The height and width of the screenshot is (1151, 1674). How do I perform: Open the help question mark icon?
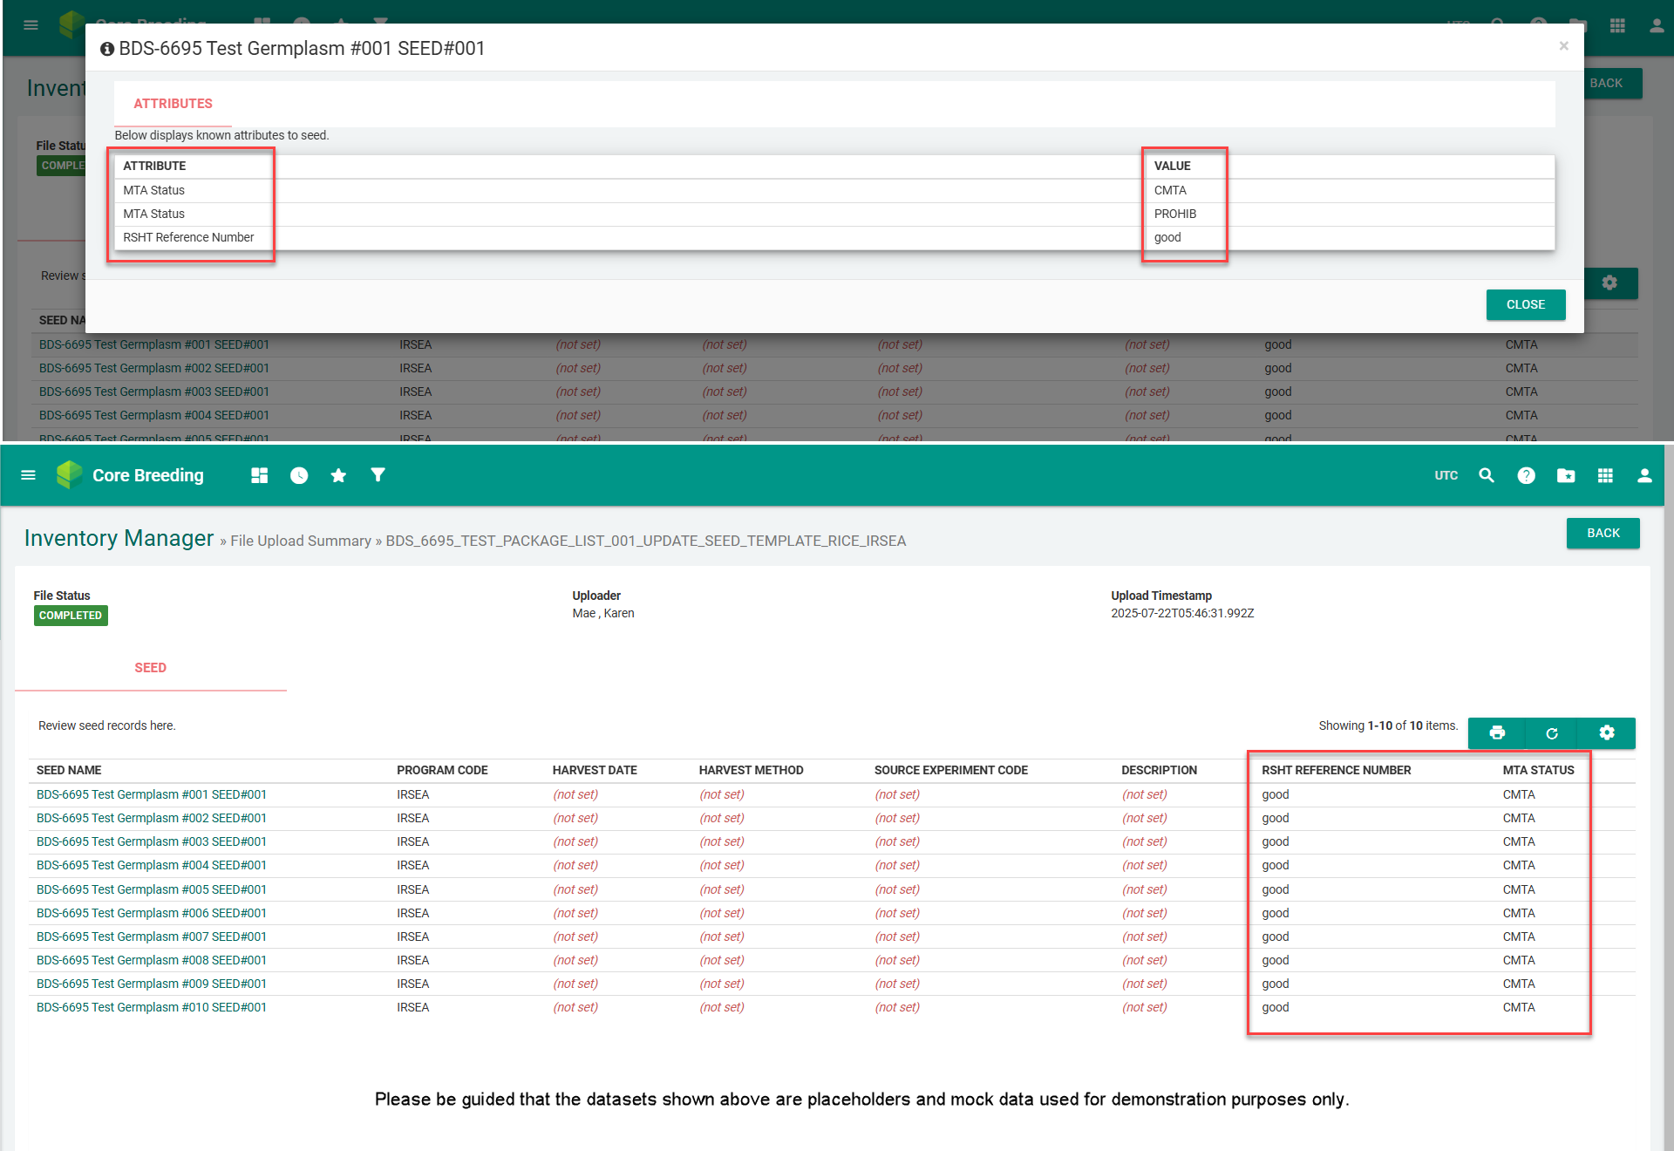(x=1526, y=475)
